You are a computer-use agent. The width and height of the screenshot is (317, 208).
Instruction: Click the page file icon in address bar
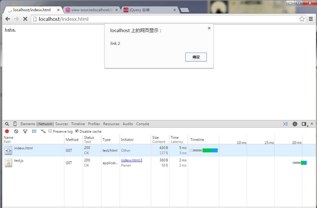[x=35, y=19]
